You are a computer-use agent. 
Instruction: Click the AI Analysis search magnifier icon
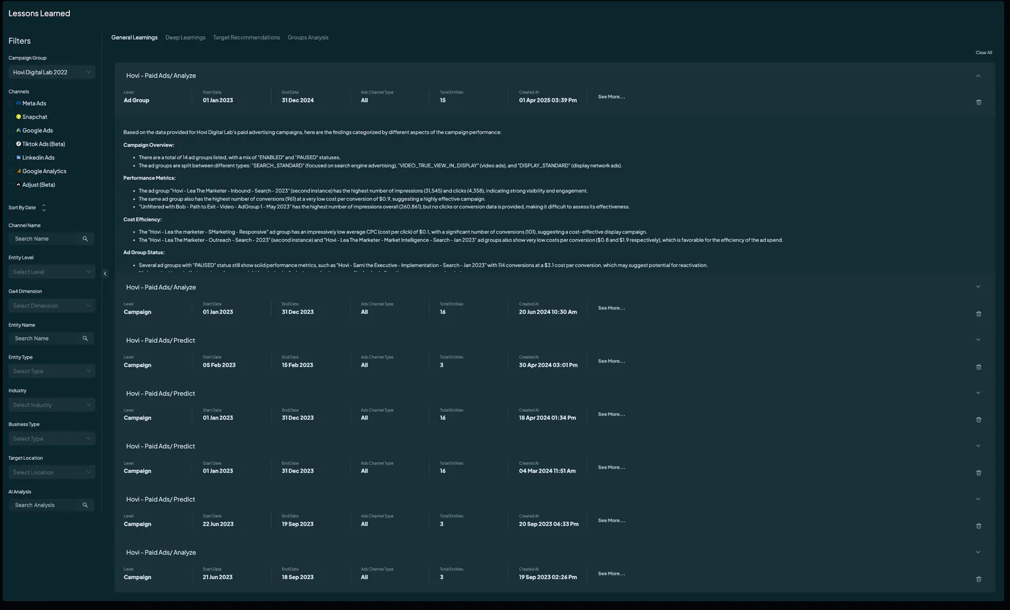coord(85,505)
